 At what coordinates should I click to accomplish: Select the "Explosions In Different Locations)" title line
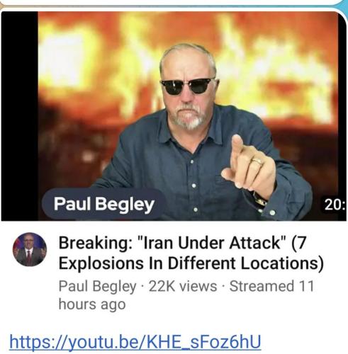coord(191,263)
